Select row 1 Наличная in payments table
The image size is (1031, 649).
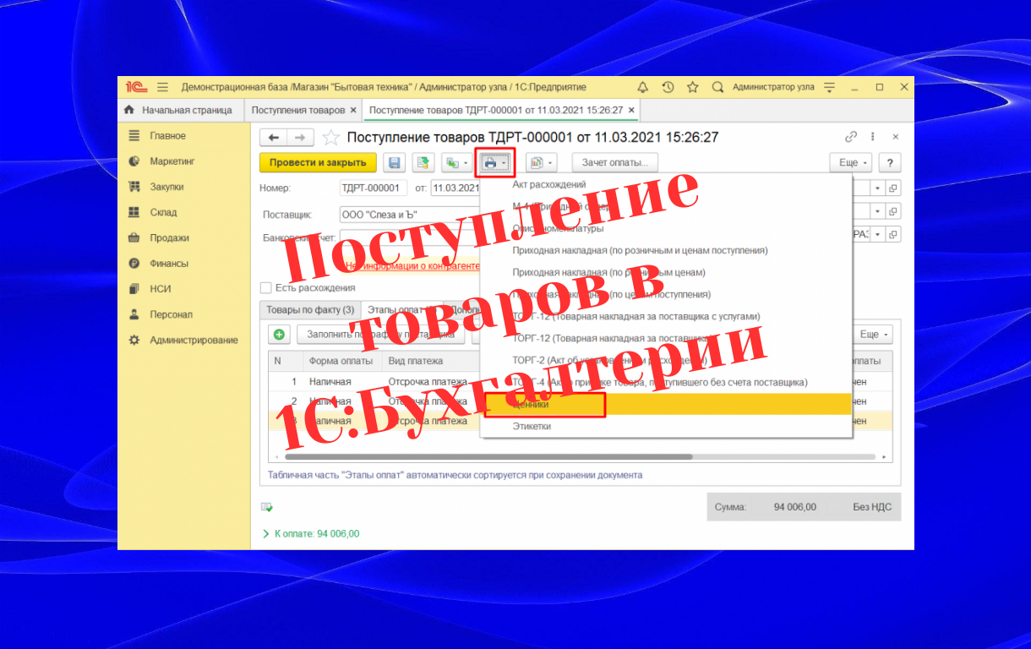(x=330, y=381)
